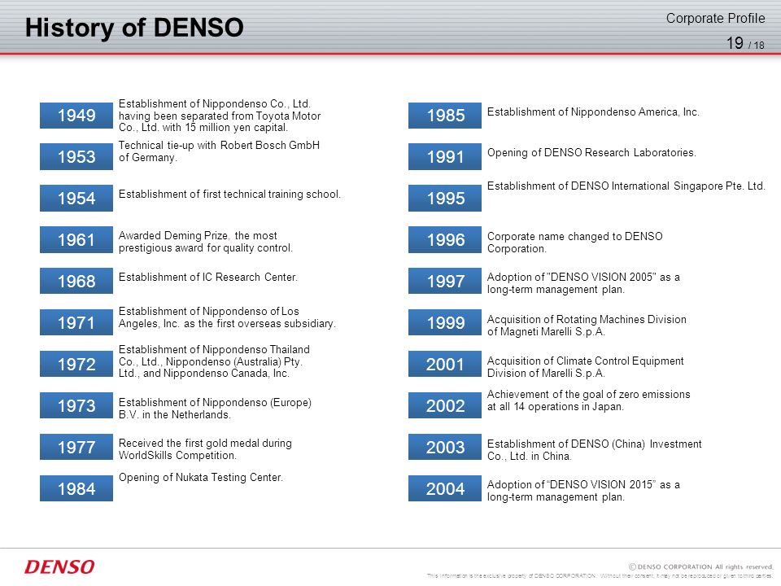Click 'Establishment of Nippondenso America, Inc.' text
Screen dimensions: 781x586
(x=593, y=112)
